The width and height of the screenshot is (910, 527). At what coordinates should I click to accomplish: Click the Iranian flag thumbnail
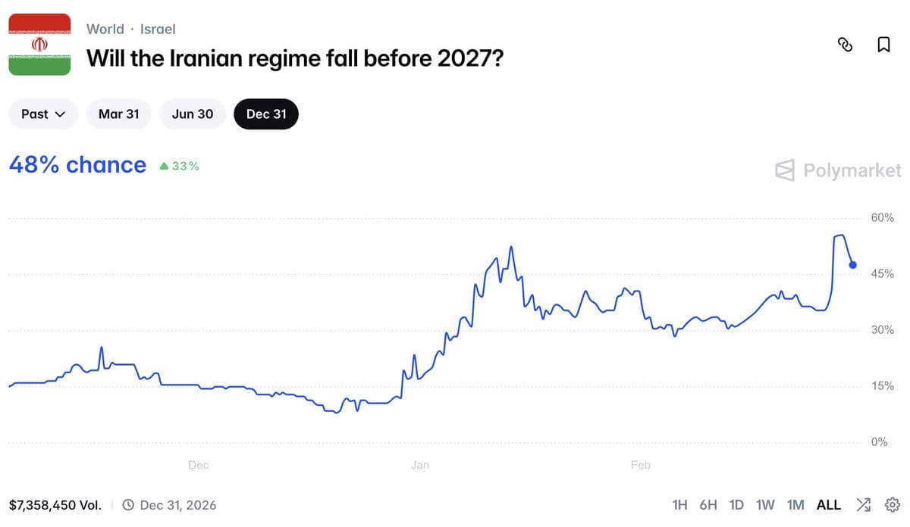coord(39,43)
